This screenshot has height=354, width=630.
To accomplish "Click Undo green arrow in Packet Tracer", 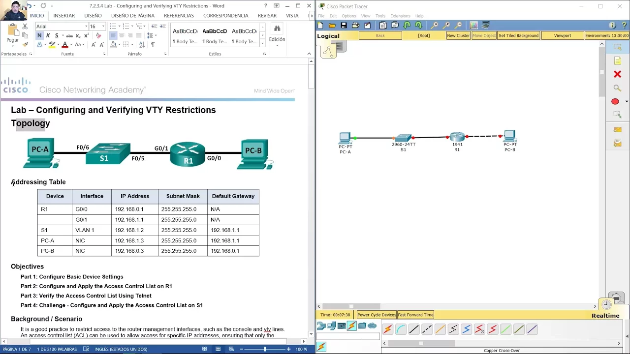I will tap(407, 26).
